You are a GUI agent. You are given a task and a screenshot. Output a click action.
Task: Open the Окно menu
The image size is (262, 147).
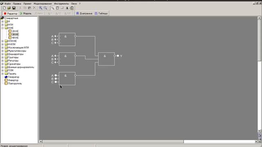click(x=74, y=4)
